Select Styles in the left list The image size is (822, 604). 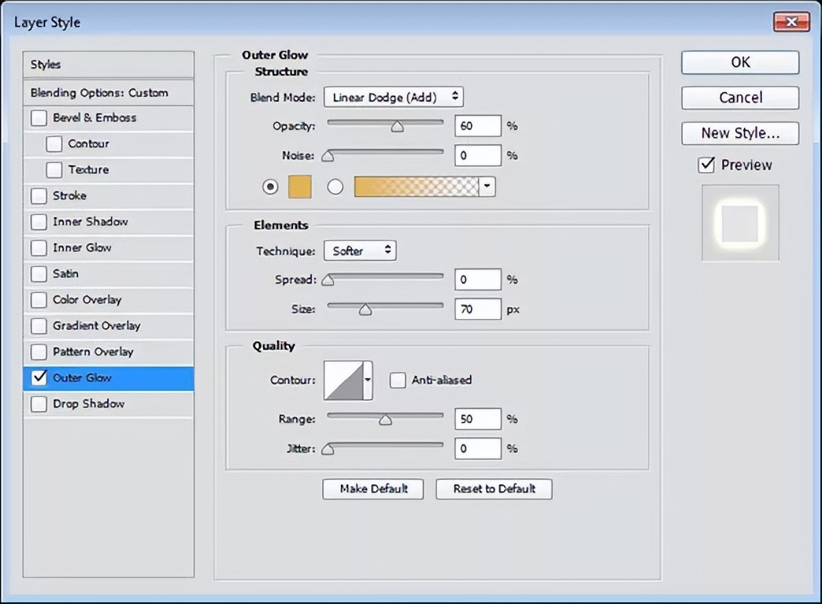coord(46,64)
